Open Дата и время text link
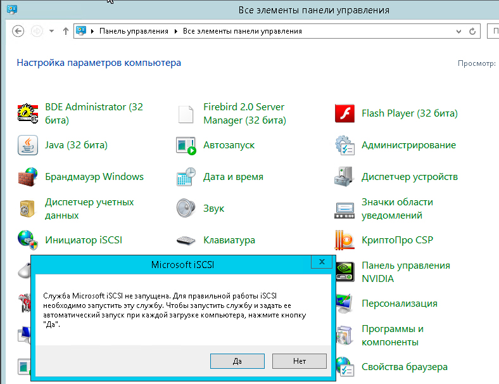Screen dimensions: 499x384 pos(233,177)
